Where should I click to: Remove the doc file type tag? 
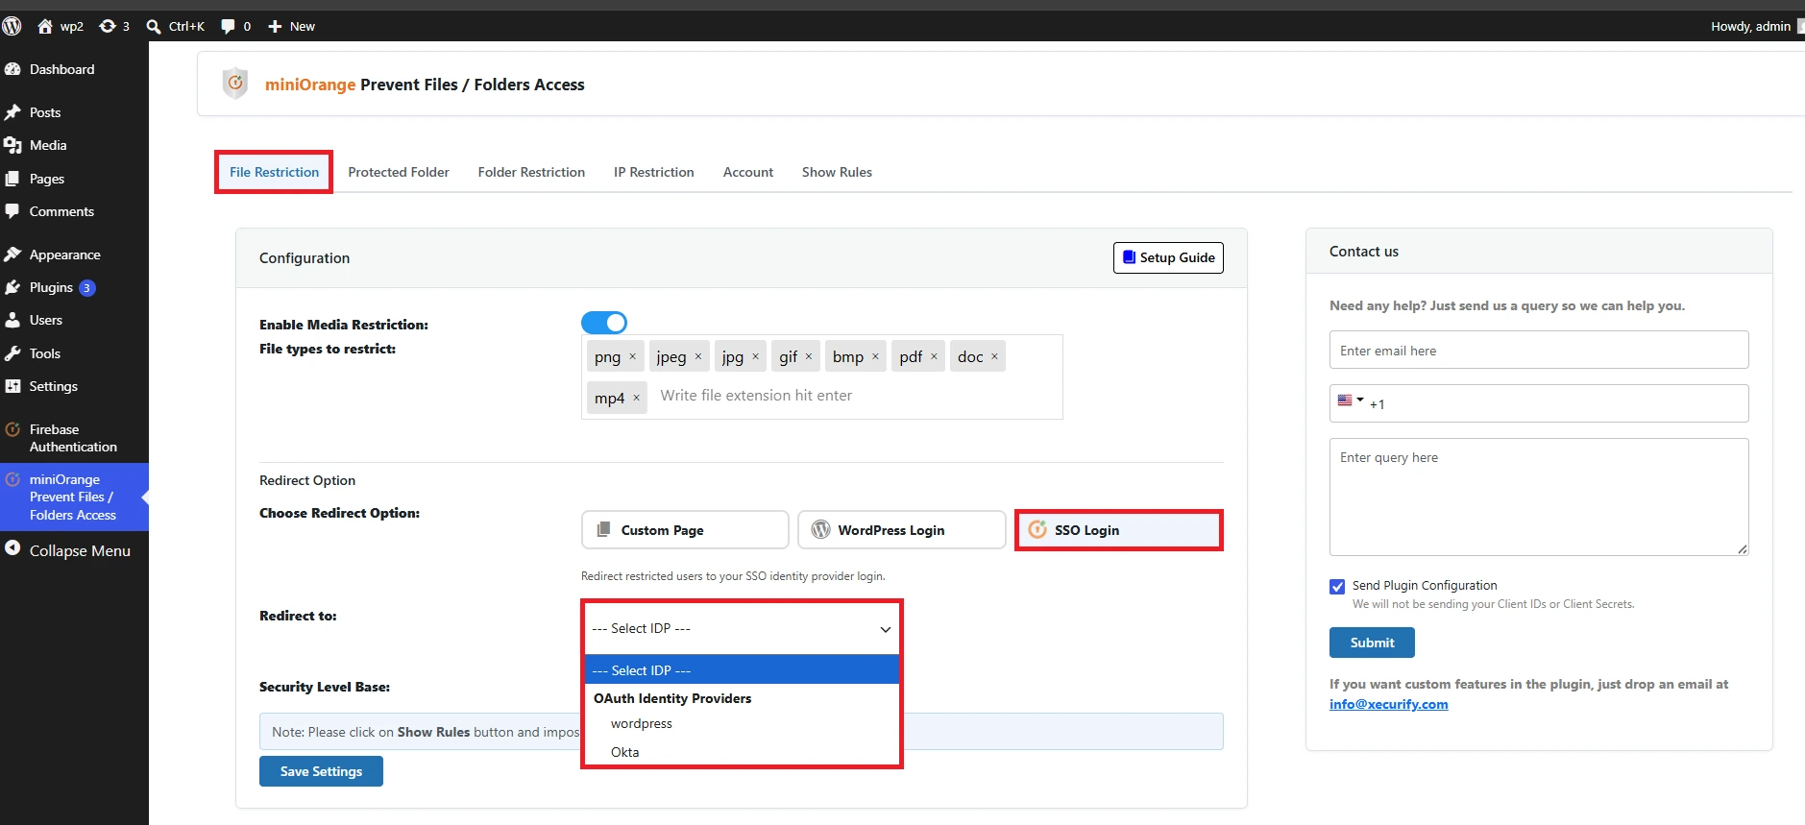click(994, 356)
